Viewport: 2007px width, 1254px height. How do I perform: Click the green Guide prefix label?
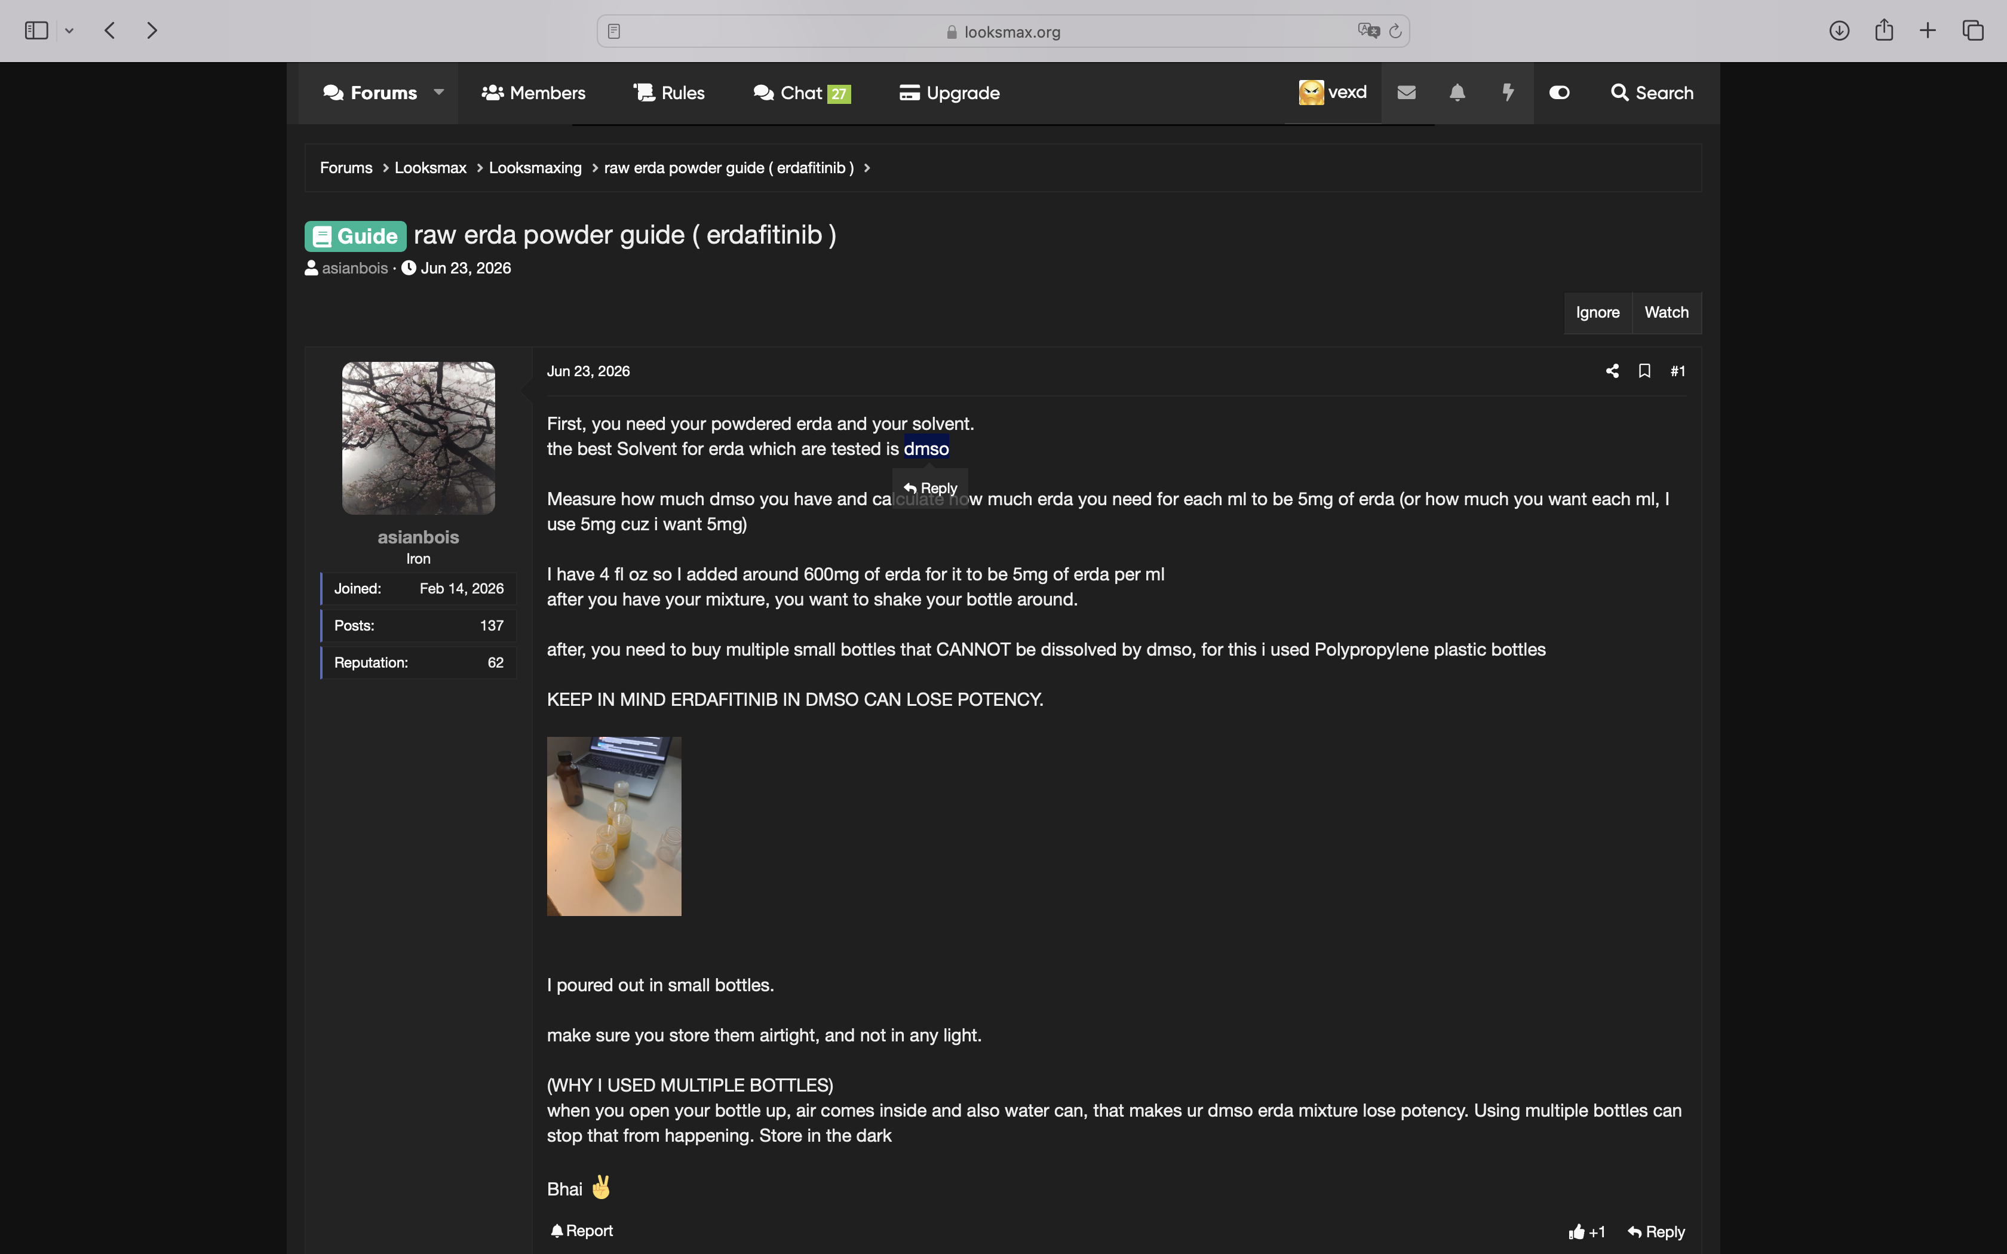tap(355, 236)
